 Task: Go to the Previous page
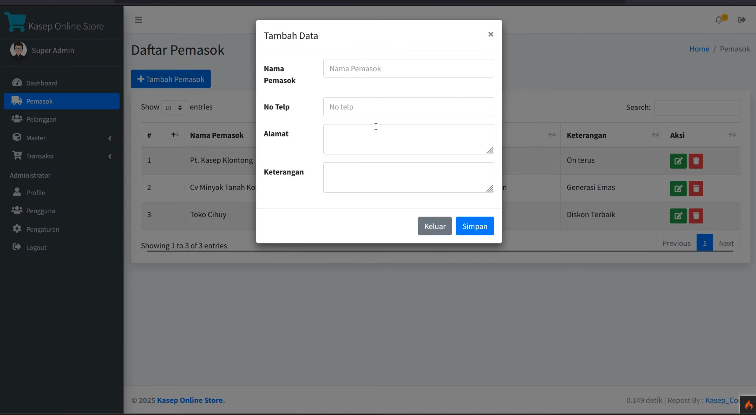[676, 243]
